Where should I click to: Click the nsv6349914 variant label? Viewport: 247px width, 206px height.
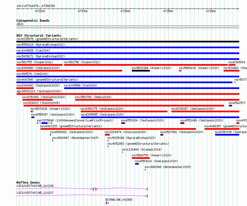237,62
